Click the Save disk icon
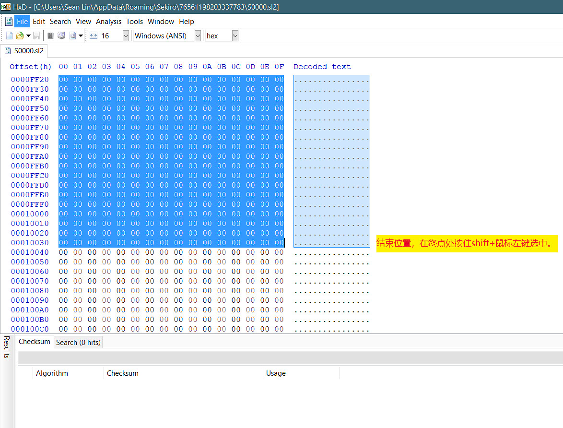The height and width of the screenshot is (428, 563). pyautogui.click(x=36, y=36)
